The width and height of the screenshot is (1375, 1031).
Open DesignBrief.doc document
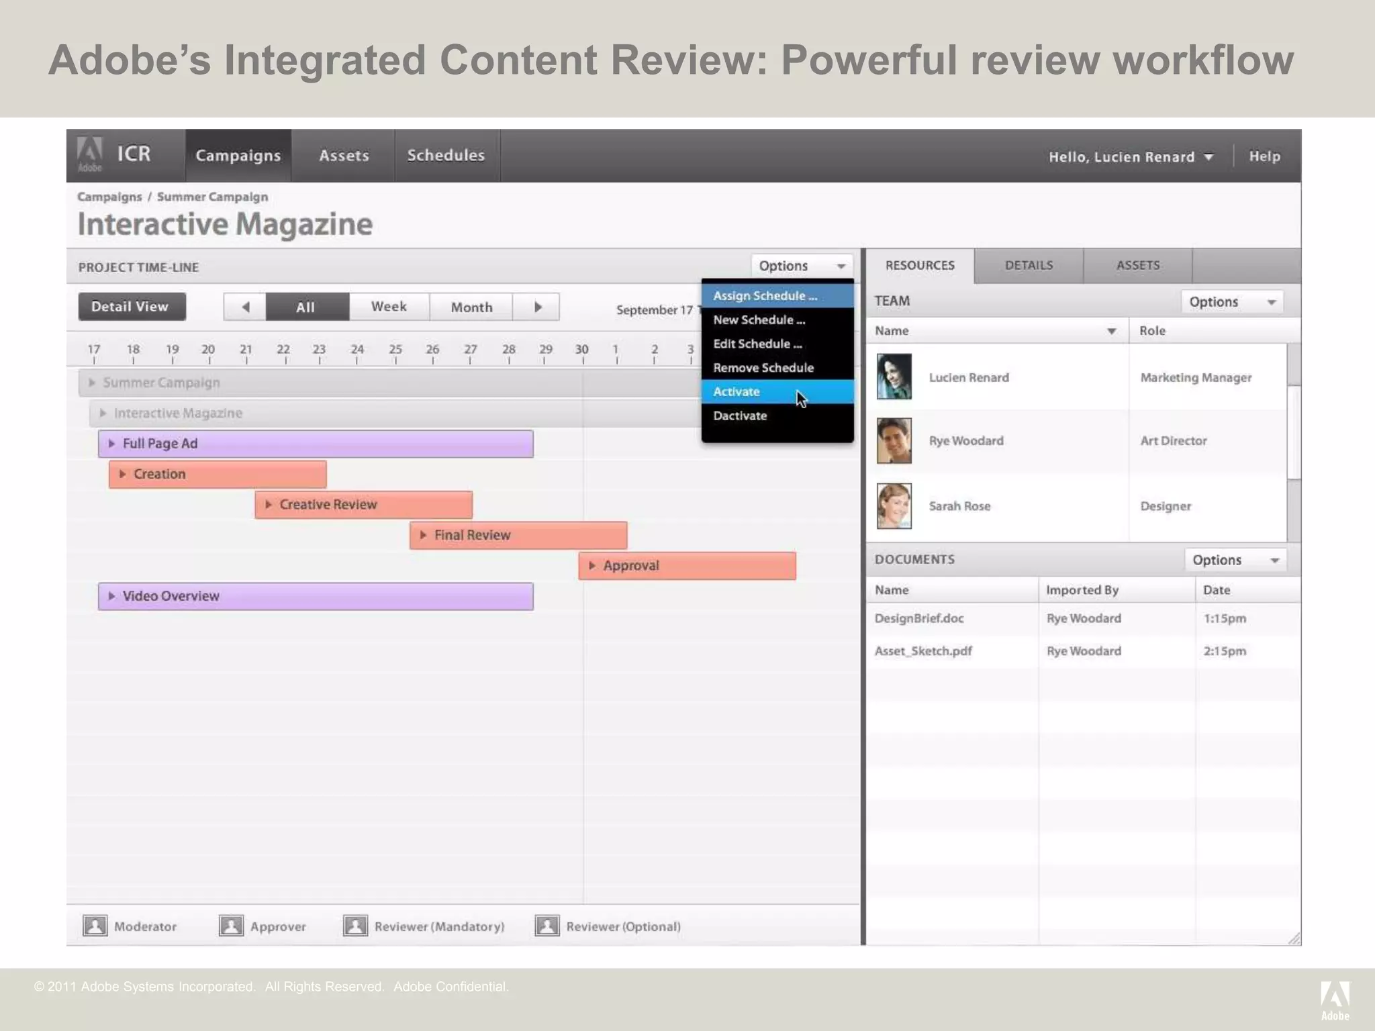tap(918, 619)
